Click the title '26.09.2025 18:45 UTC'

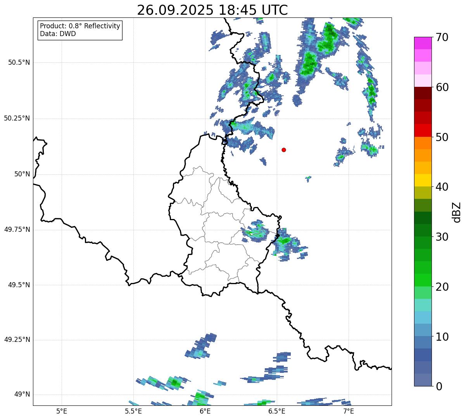pos(212,10)
